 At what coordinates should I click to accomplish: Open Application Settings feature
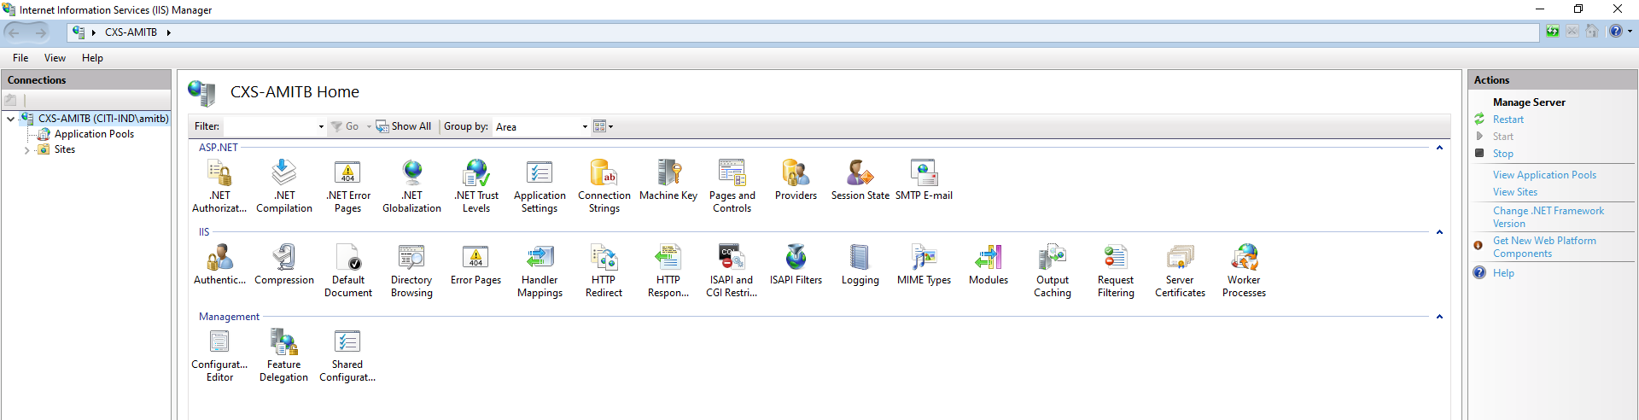tap(540, 185)
